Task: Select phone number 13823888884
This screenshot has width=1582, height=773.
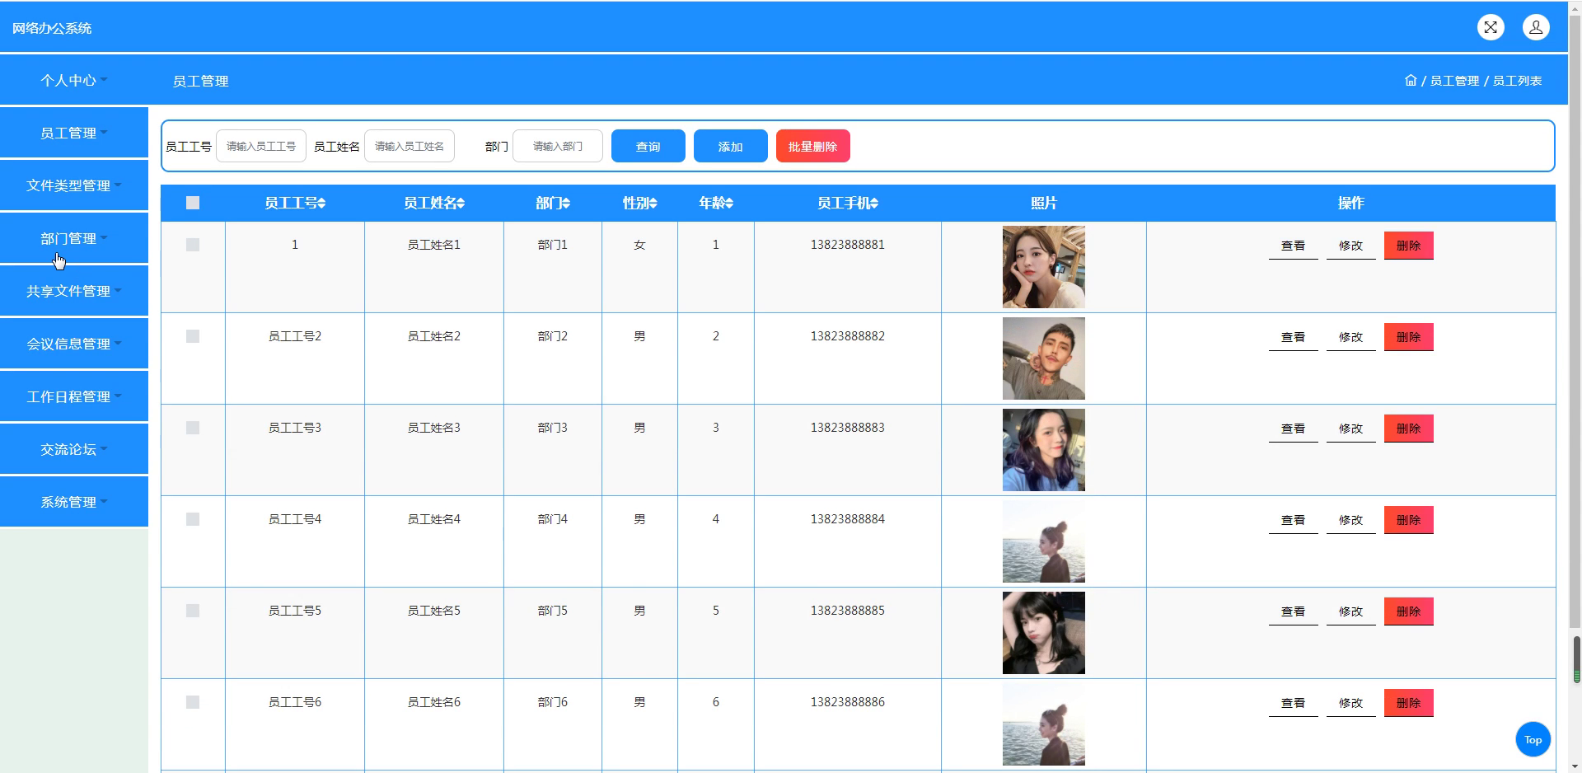Action: click(x=848, y=519)
